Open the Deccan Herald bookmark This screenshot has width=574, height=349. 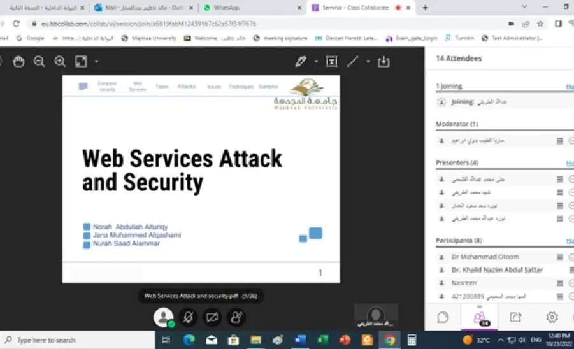(347, 38)
